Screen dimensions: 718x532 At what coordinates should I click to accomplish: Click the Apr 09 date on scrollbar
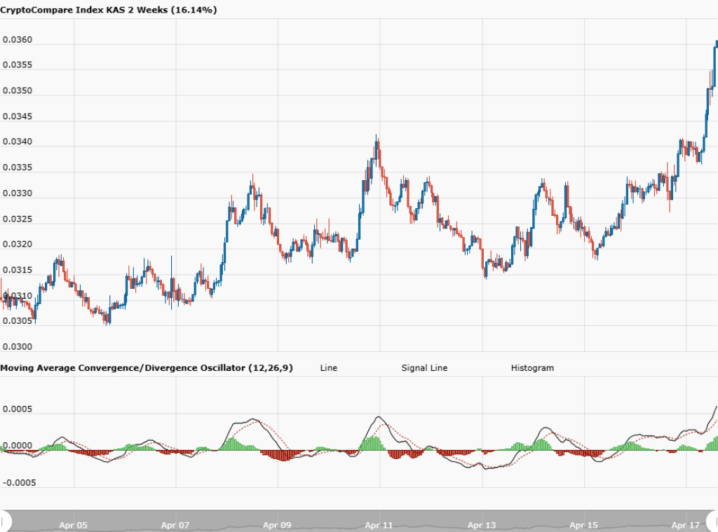278,524
